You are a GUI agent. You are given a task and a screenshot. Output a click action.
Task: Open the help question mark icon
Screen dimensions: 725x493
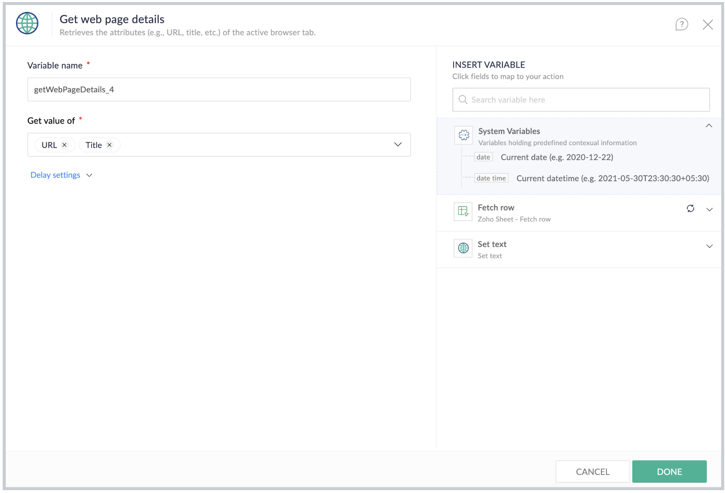coord(681,25)
